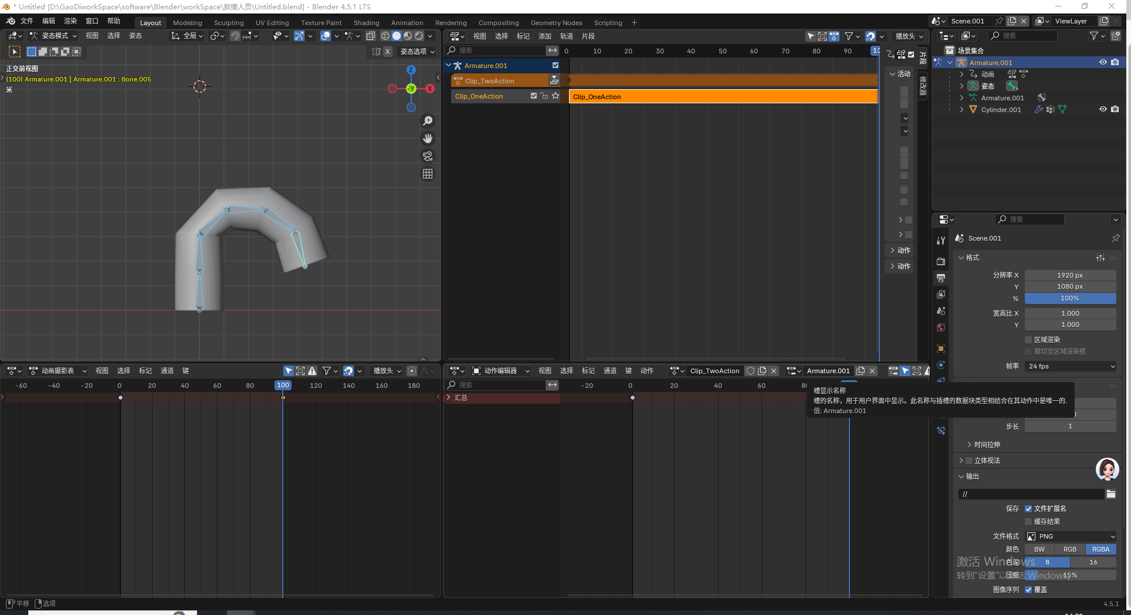Image resolution: width=1131 pixels, height=615 pixels.
Task: Switch to the Sculpting workspace tab
Action: [229, 23]
